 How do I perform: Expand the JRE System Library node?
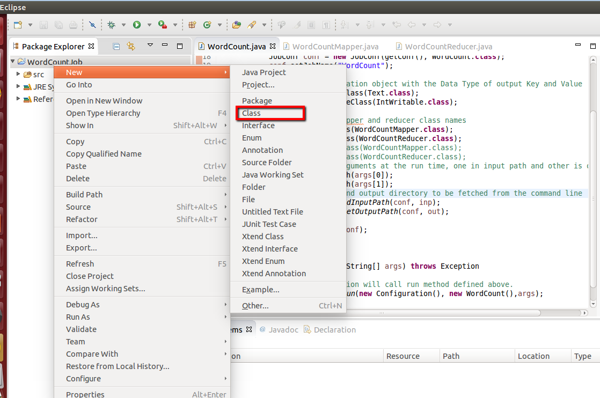click(18, 86)
